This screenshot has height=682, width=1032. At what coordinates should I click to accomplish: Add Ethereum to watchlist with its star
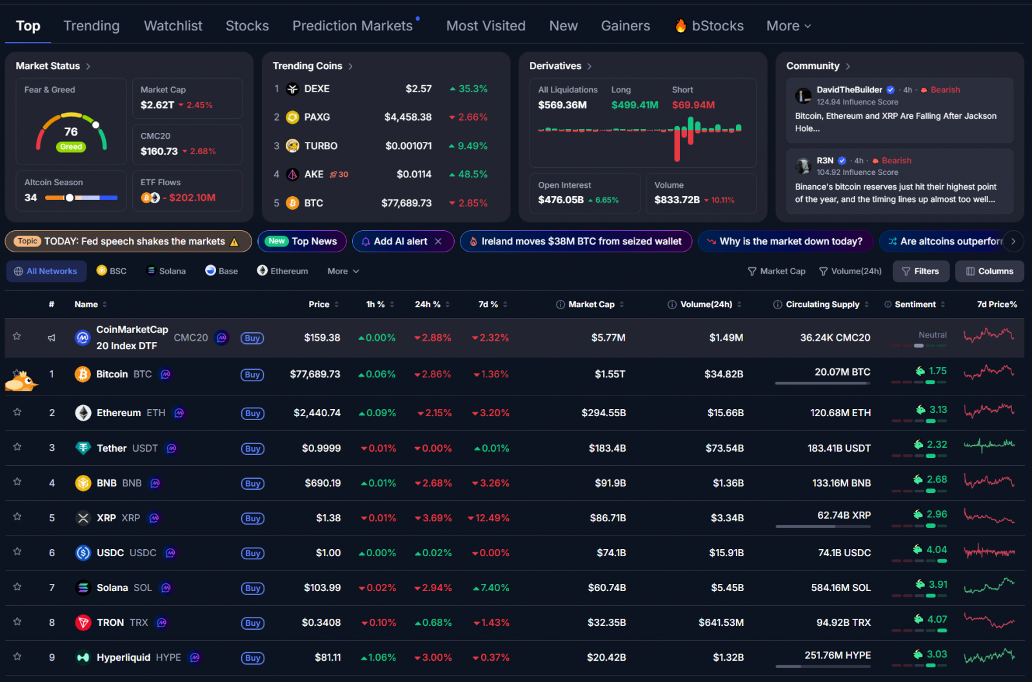pyautogui.click(x=17, y=412)
